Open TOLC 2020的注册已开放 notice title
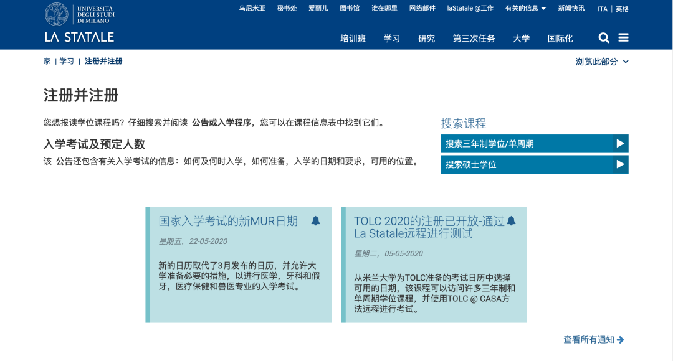673x361 pixels. click(x=429, y=227)
